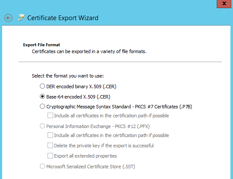Toggle the Export all extended properties checkbox
The image size is (233, 179).
(50, 156)
